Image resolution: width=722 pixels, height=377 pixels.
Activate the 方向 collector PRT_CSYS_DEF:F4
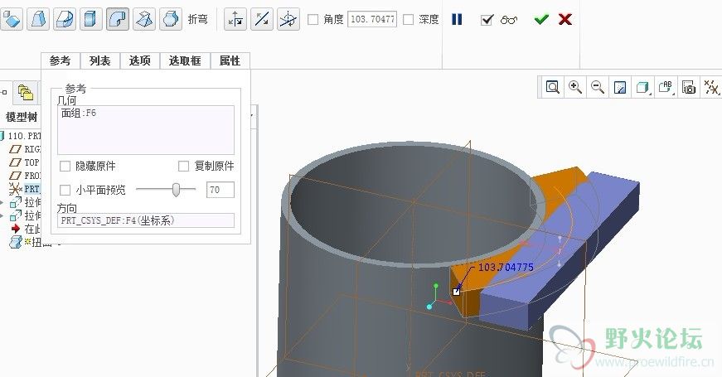coord(146,220)
